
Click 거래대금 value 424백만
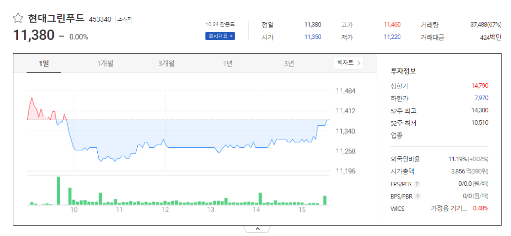click(490, 37)
